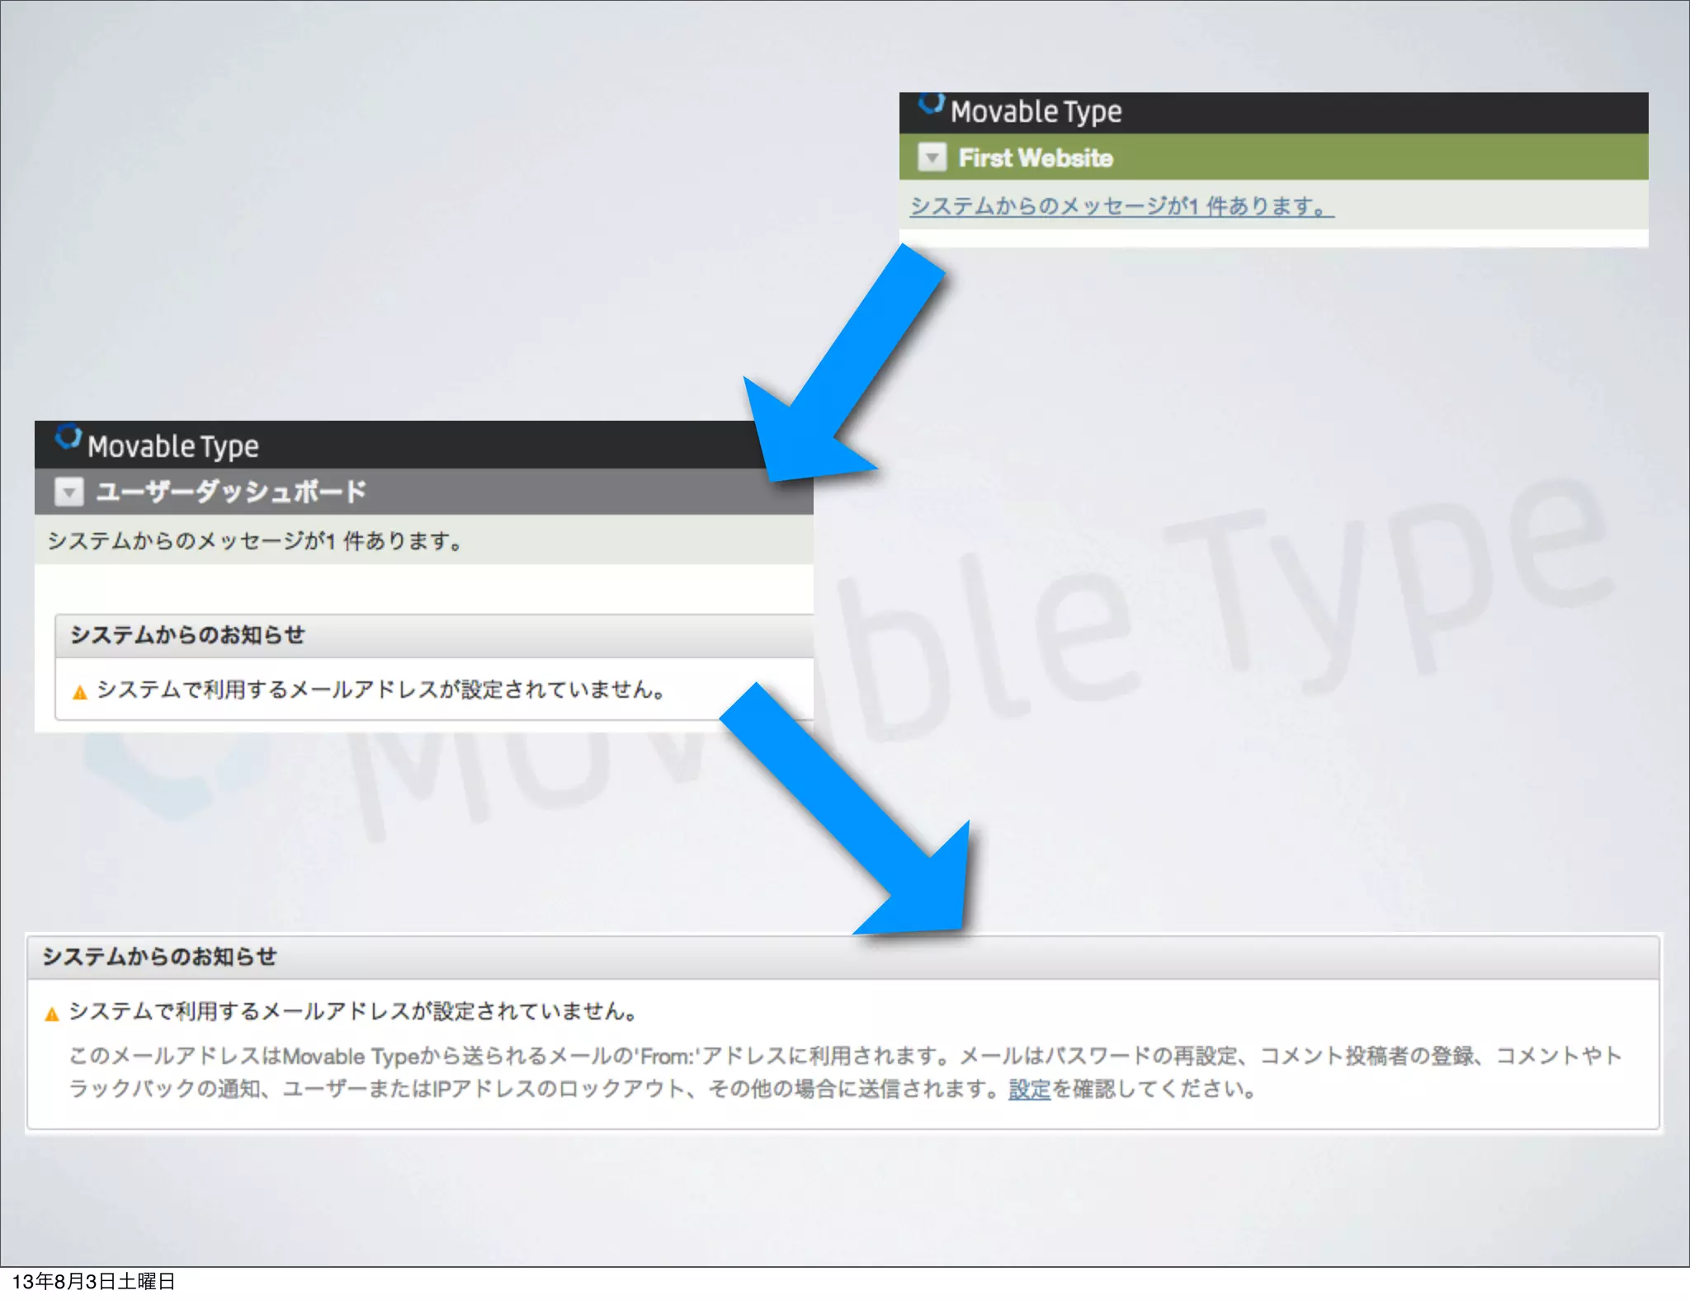Click bottom メールアドレスが設定されていません warning text
The width and height of the screenshot is (1690, 1300).
point(353,1011)
